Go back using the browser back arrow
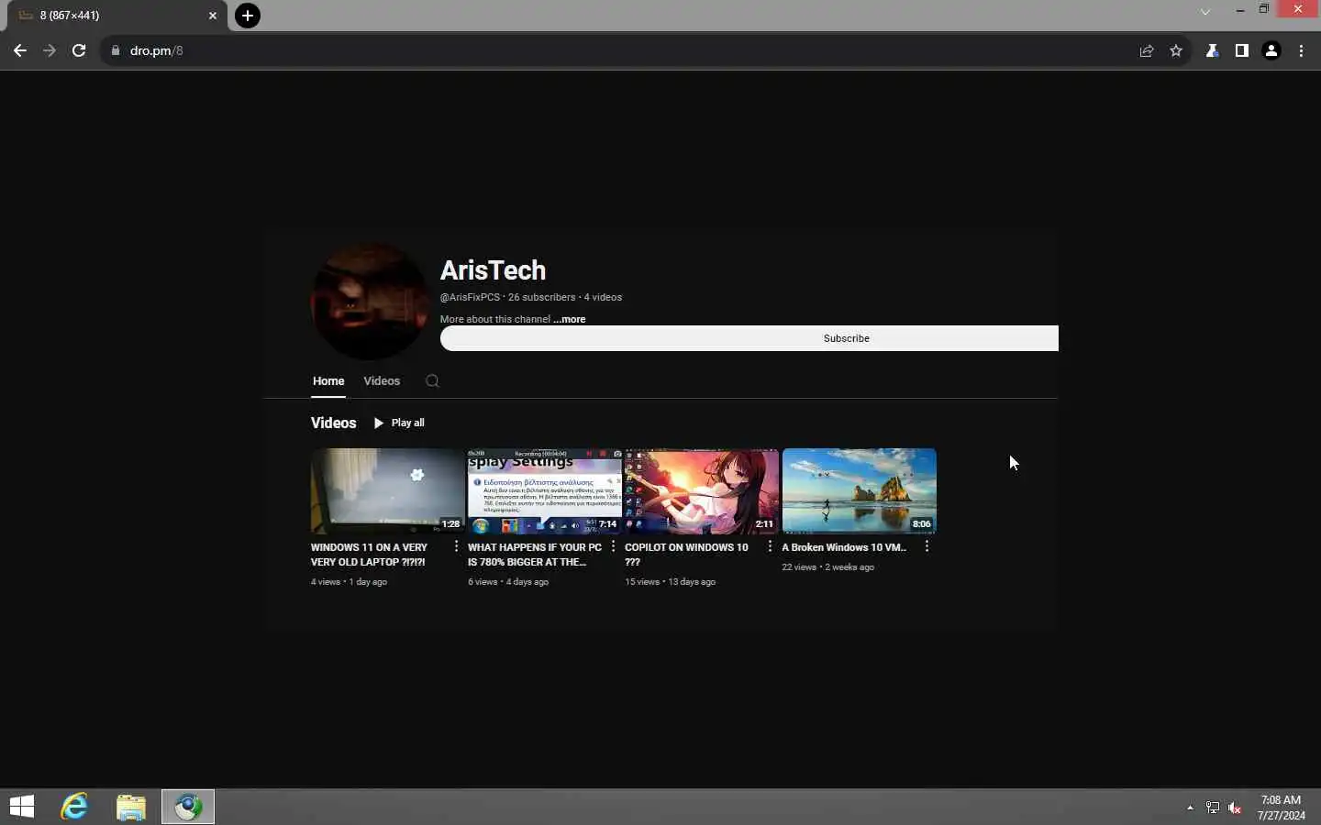 pyautogui.click(x=20, y=50)
